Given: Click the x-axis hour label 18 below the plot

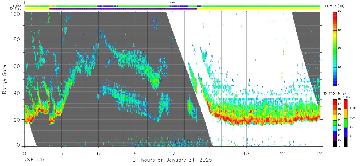Looking at the screenshot, I should point(246,153).
